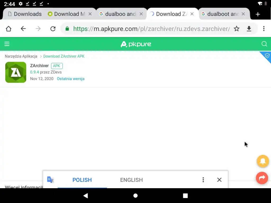Select ENGLISH in translate bar
This screenshot has height=203, width=271.
tap(132, 180)
